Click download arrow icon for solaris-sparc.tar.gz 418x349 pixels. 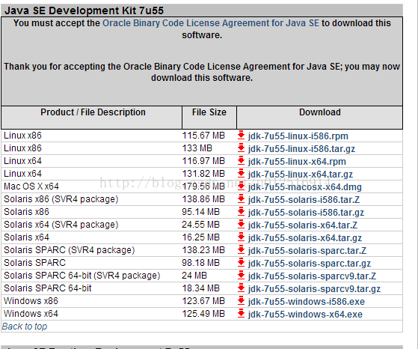[241, 263]
